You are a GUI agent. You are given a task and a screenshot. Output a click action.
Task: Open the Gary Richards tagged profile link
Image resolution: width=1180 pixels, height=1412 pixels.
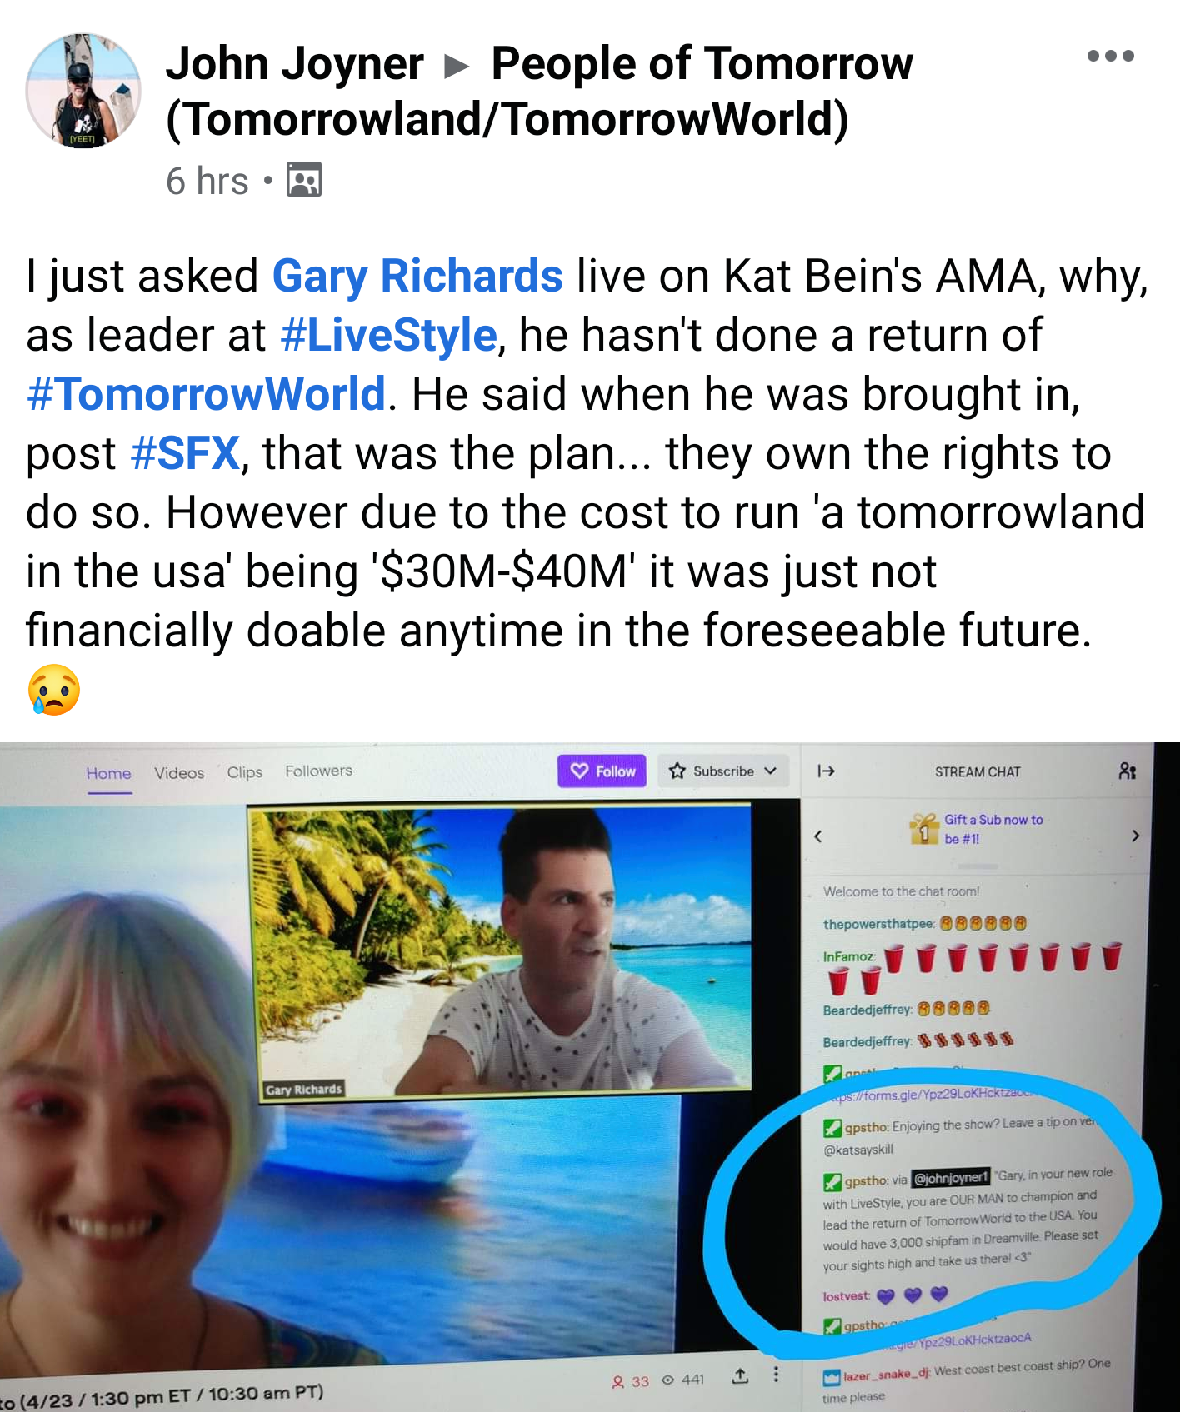(x=417, y=276)
